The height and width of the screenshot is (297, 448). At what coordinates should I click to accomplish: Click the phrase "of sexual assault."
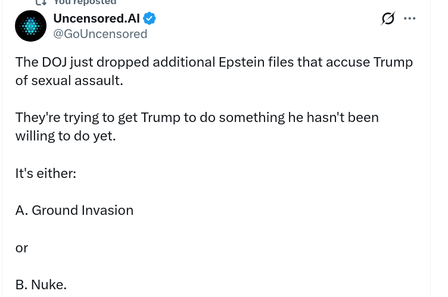pyautogui.click(x=69, y=80)
